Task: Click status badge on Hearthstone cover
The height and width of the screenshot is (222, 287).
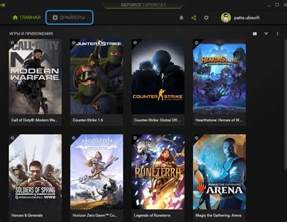Action: tap(196, 43)
